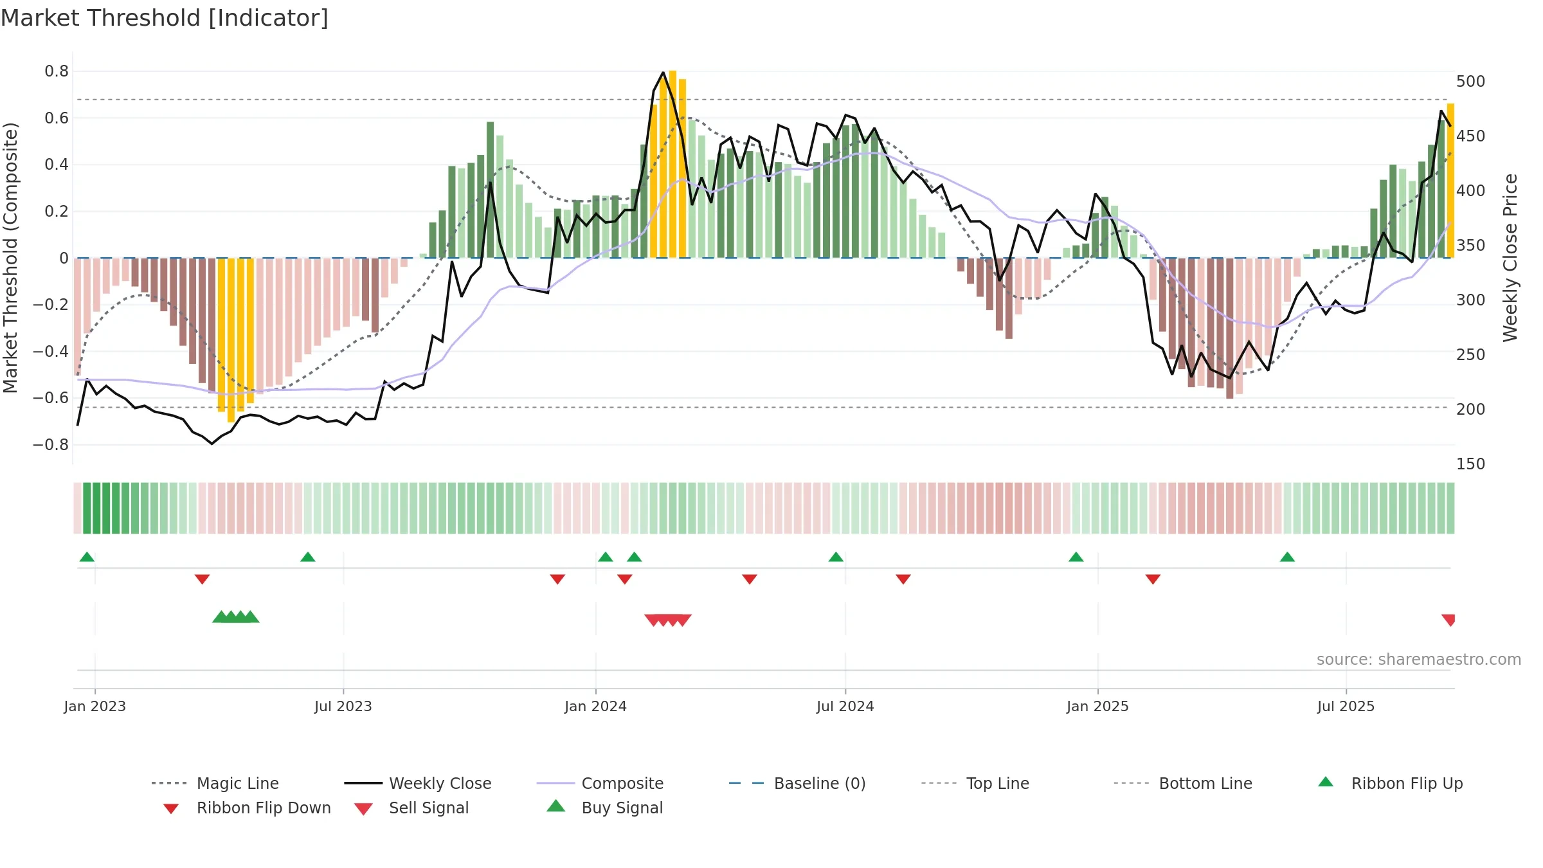Click the last ribbon flip up marker before Jul 2025
1543x868 pixels.
pyautogui.click(x=1287, y=557)
